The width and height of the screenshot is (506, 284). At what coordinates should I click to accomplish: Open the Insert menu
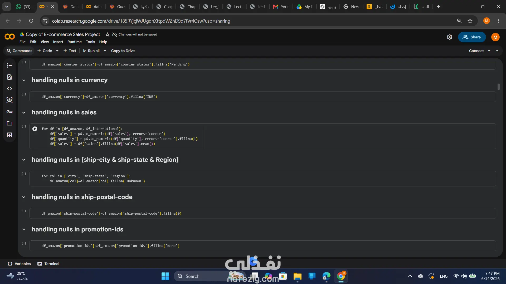58,42
